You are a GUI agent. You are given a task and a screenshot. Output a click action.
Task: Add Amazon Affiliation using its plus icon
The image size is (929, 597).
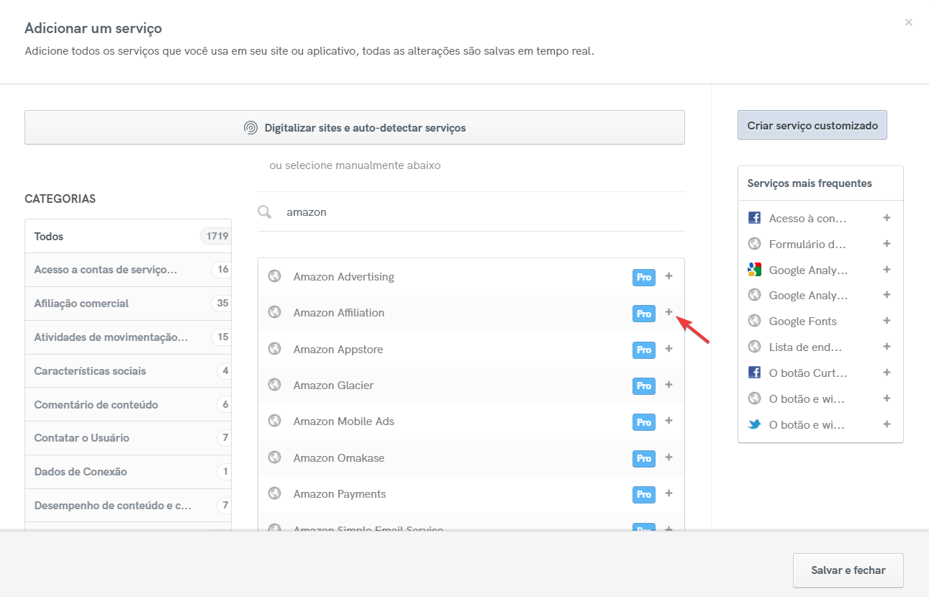pos(669,313)
